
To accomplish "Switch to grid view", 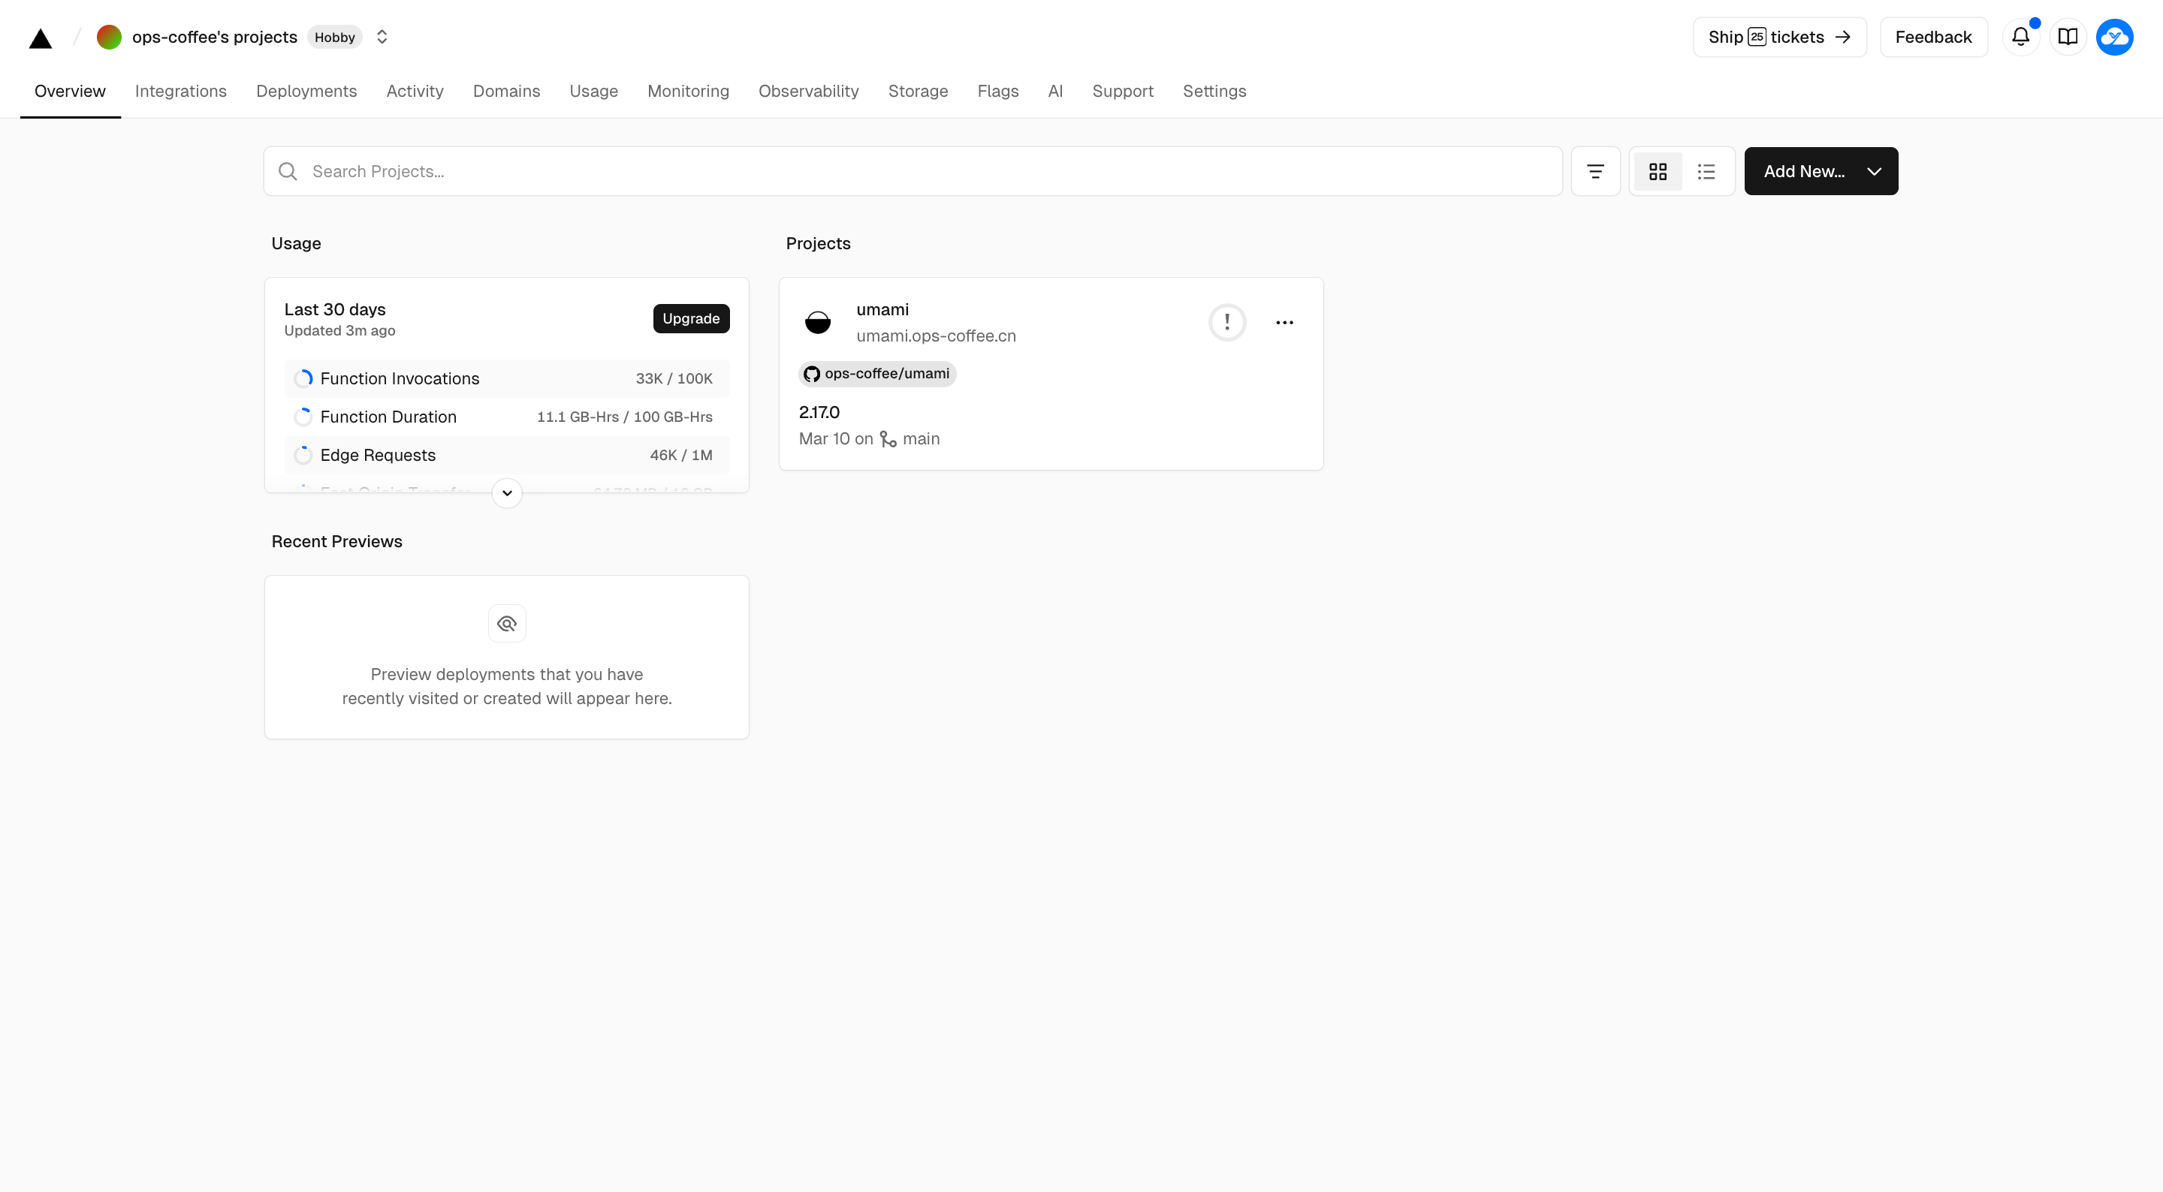I will click(1658, 171).
